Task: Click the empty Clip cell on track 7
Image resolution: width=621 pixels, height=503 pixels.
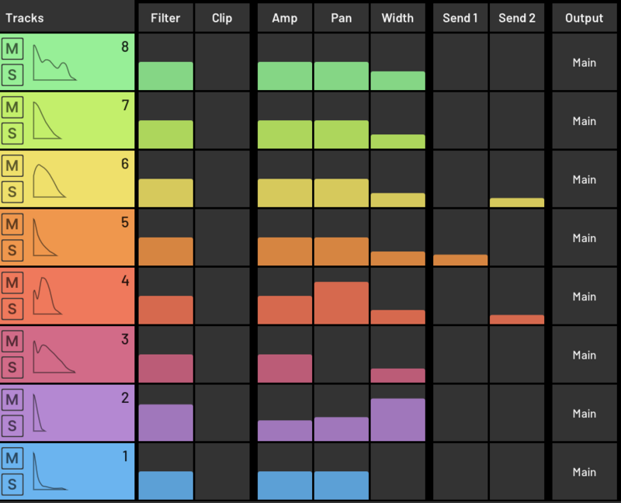Action: tap(222, 121)
